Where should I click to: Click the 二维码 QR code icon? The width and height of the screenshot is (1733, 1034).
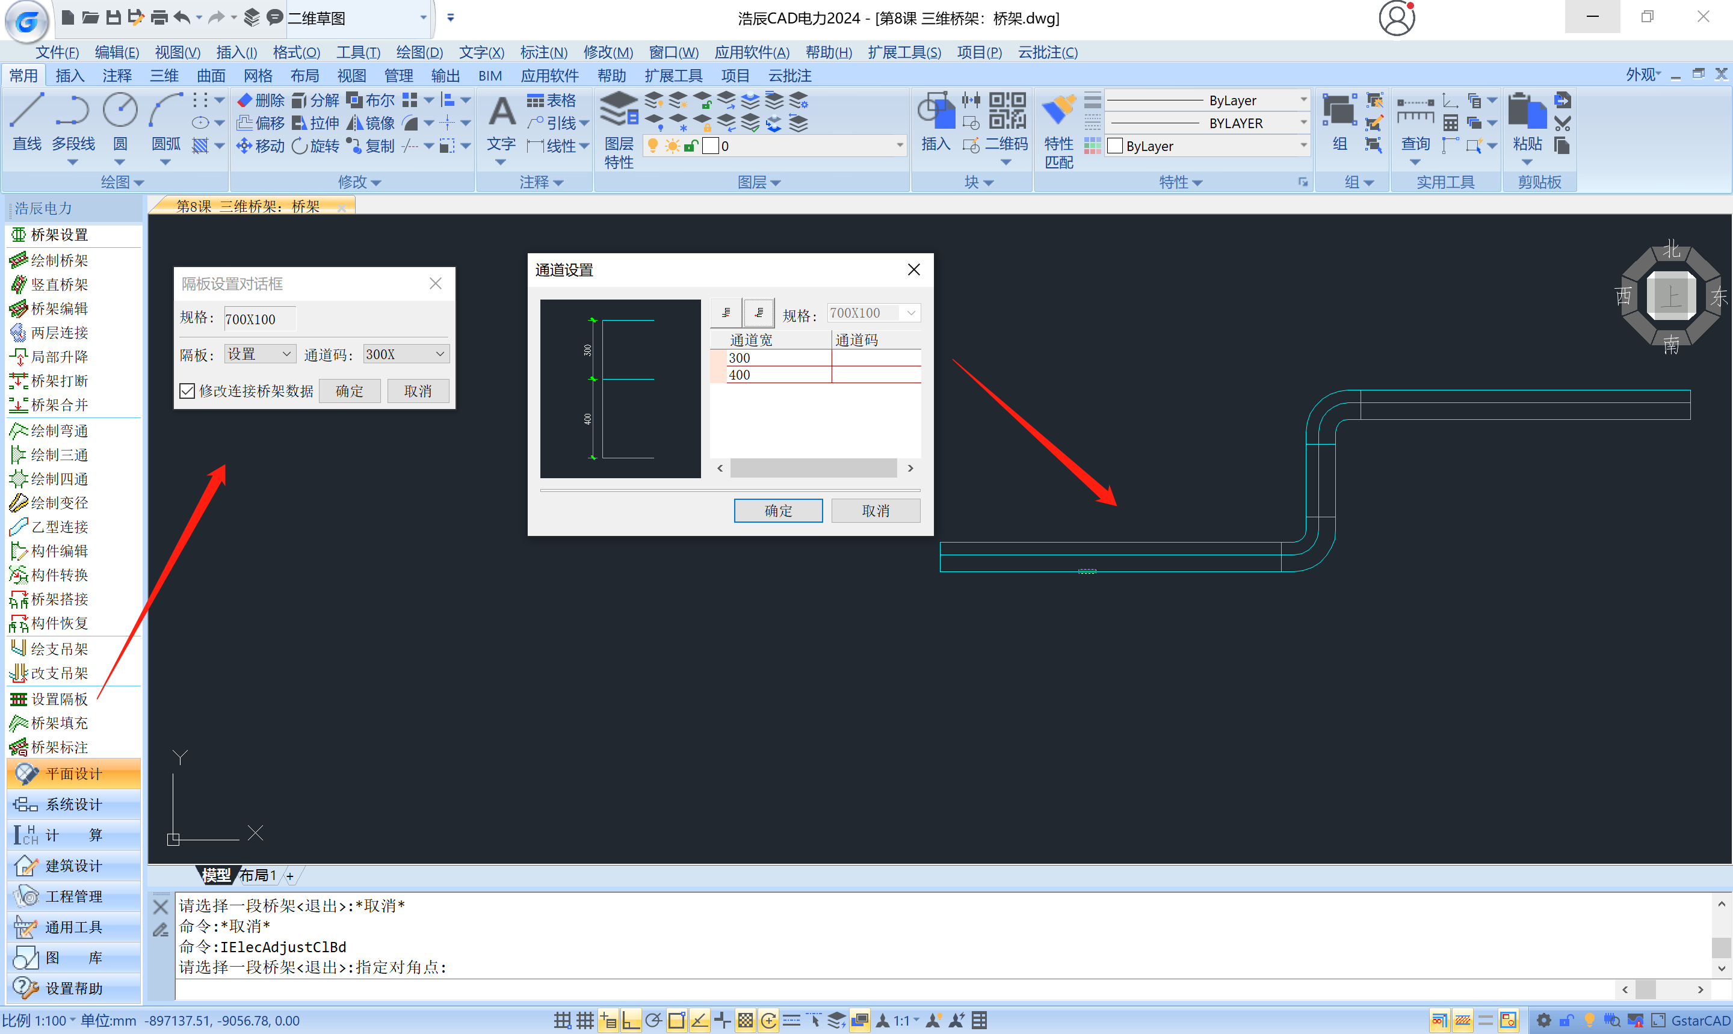point(1007,111)
